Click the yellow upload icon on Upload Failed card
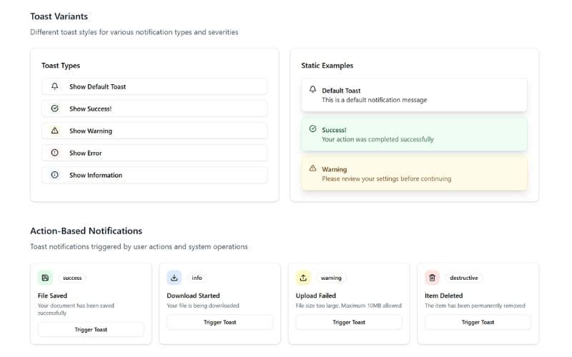The image size is (572, 357). [x=303, y=278]
